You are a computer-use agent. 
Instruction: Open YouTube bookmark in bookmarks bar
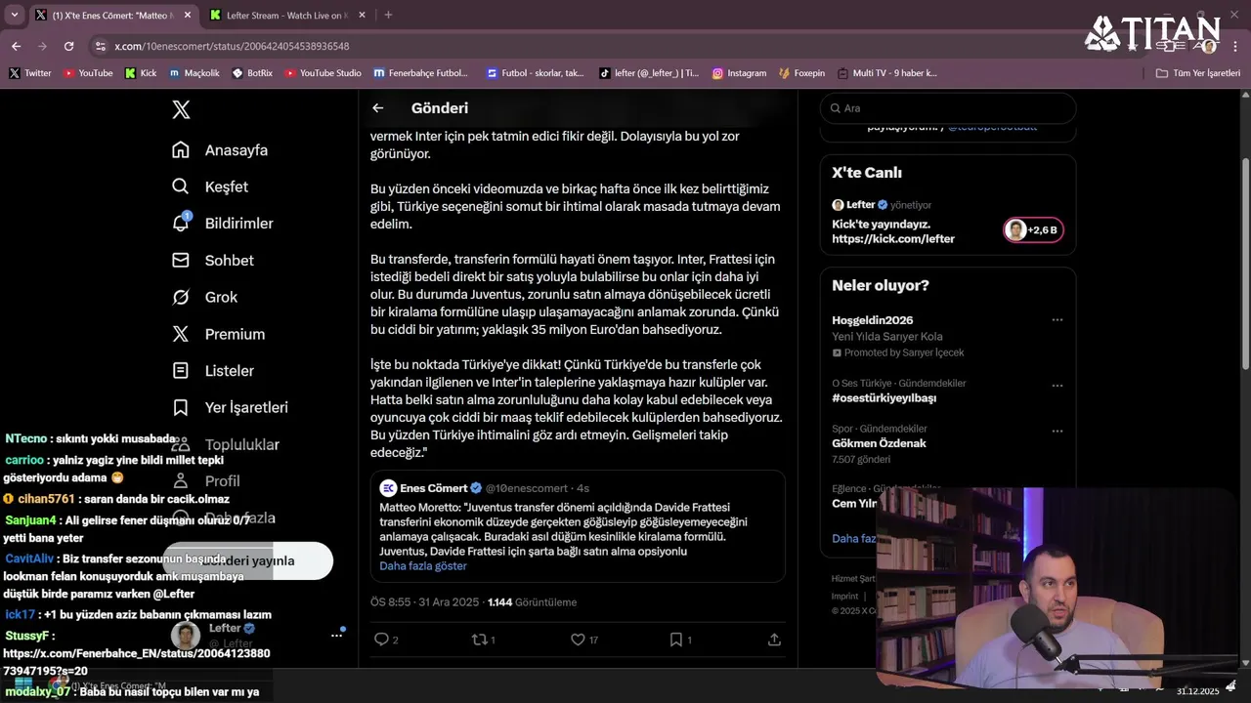click(x=88, y=73)
